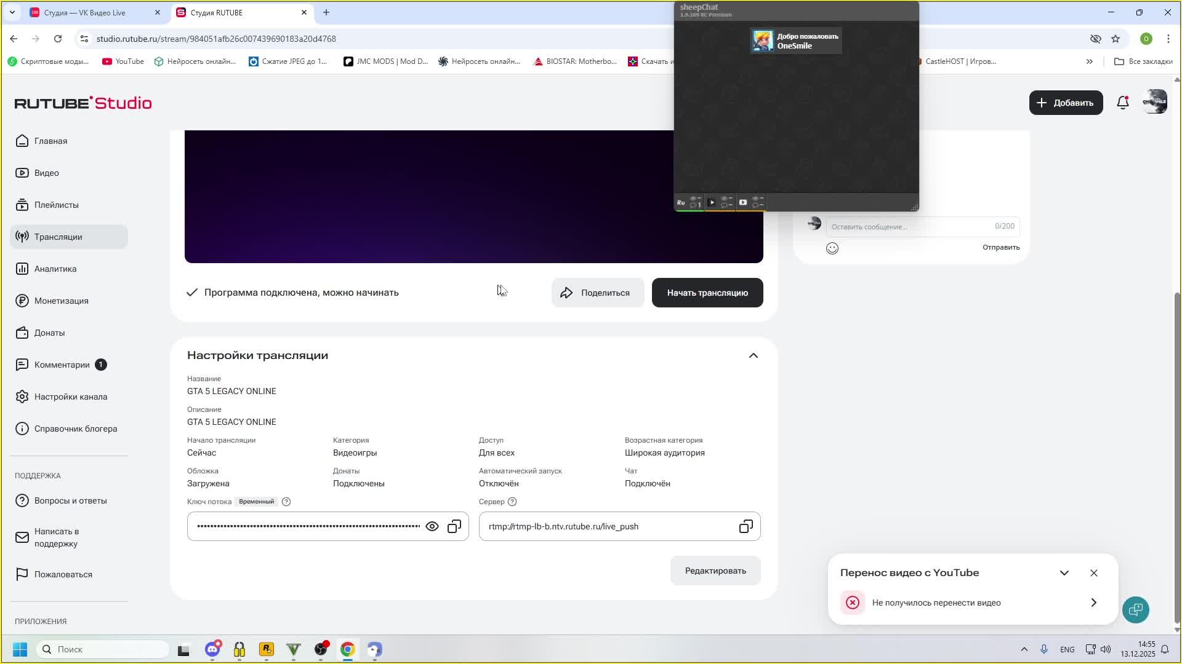Switch to the VK Видео Live tab
This screenshot has width=1182, height=664.
pyautogui.click(x=85, y=12)
